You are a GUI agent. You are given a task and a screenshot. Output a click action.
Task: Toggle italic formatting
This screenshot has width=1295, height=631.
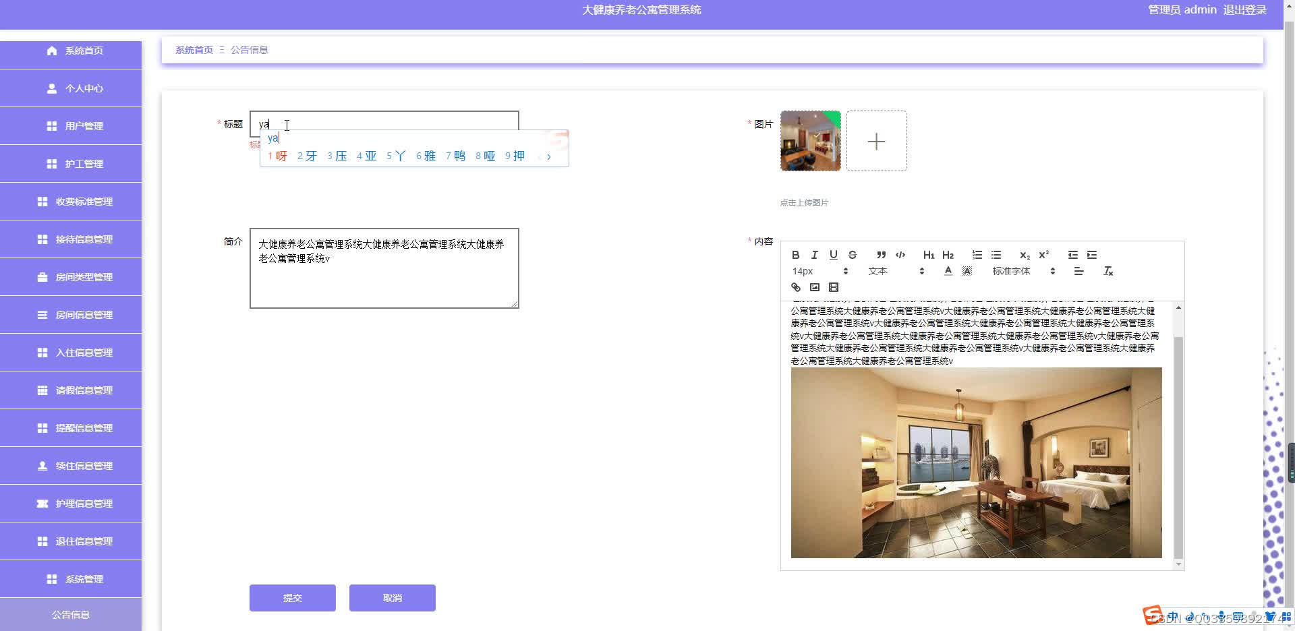click(814, 255)
